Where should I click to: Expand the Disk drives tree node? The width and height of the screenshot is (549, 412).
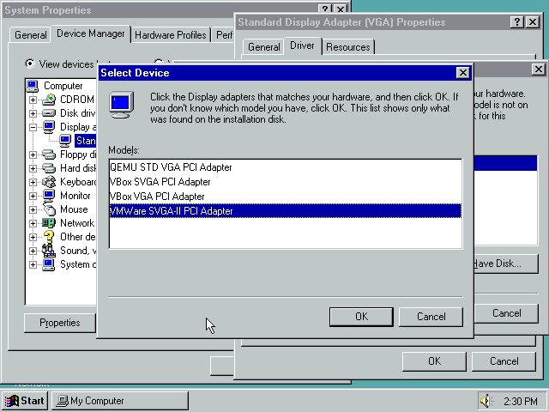point(33,113)
